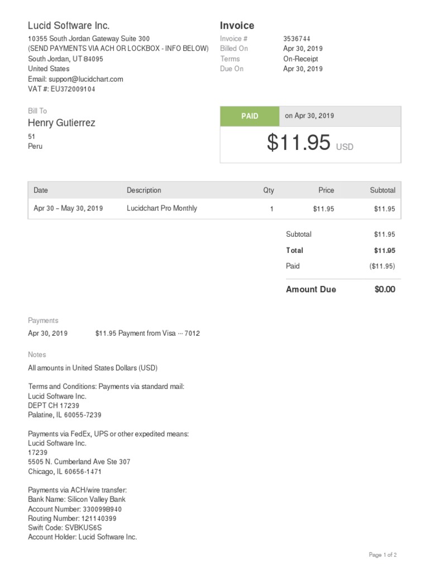Click the Lucid Software Inc. header title

click(69, 26)
